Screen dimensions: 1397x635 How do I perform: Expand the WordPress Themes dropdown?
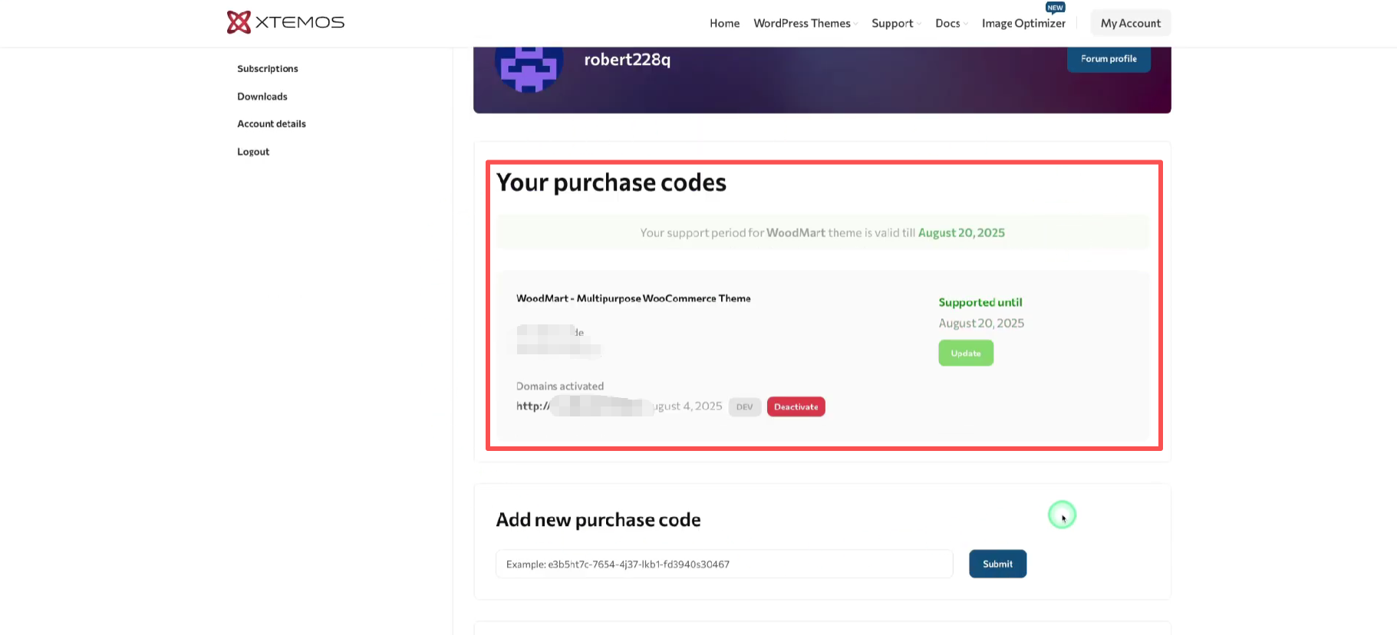pyautogui.click(x=806, y=24)
